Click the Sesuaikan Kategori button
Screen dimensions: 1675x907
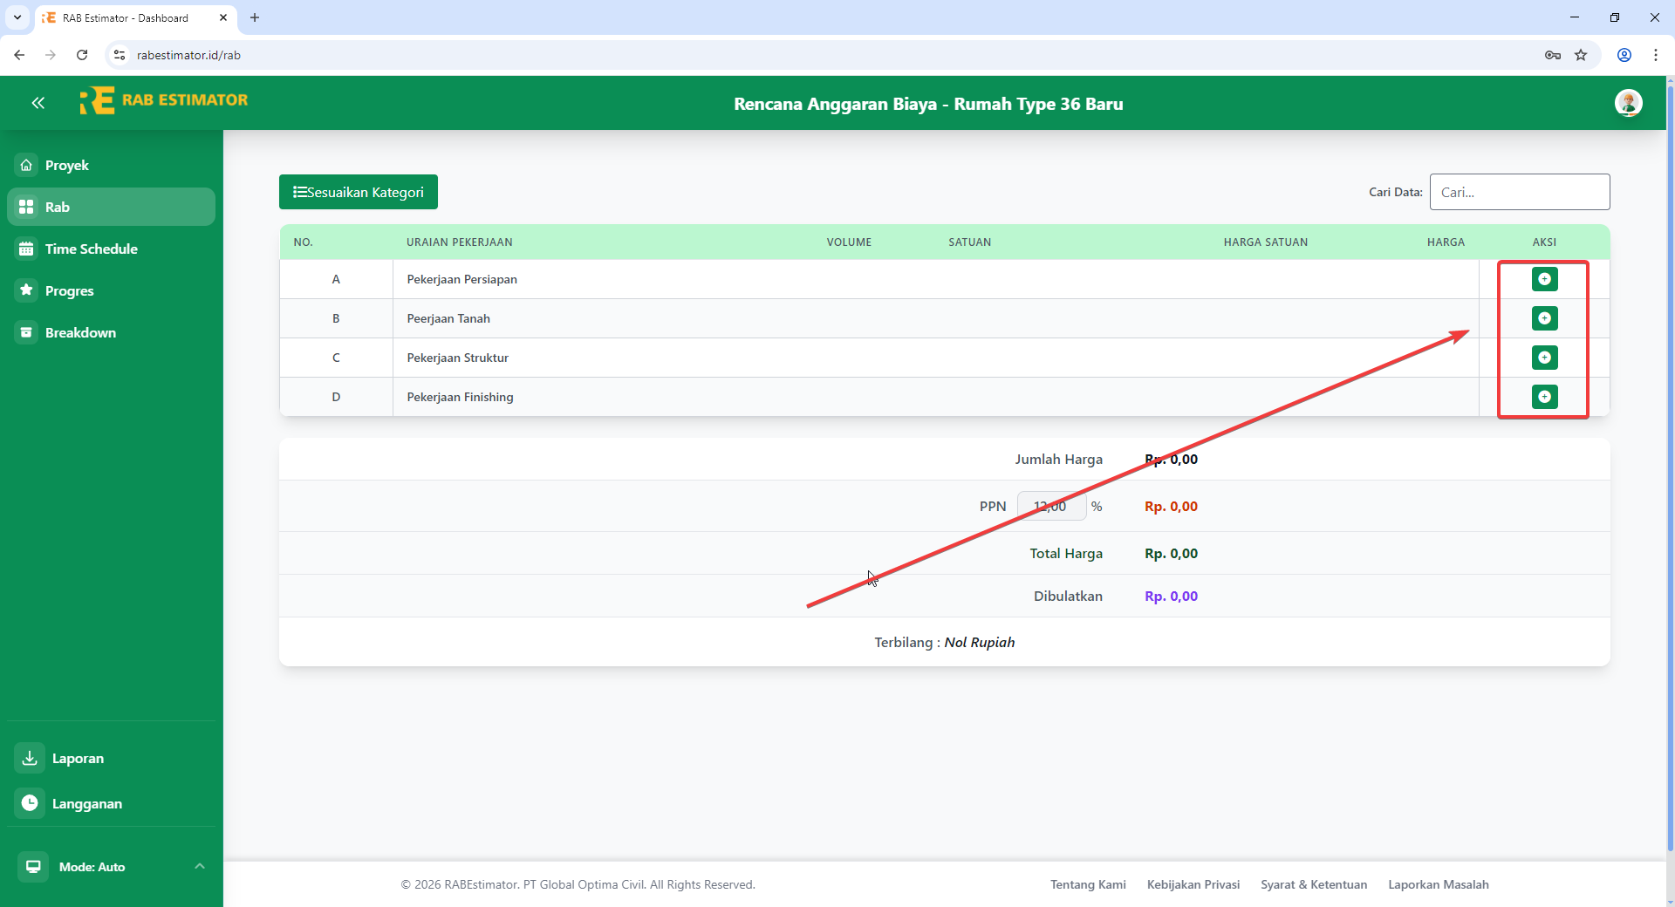pyautogui.click(x=359, y=192)
